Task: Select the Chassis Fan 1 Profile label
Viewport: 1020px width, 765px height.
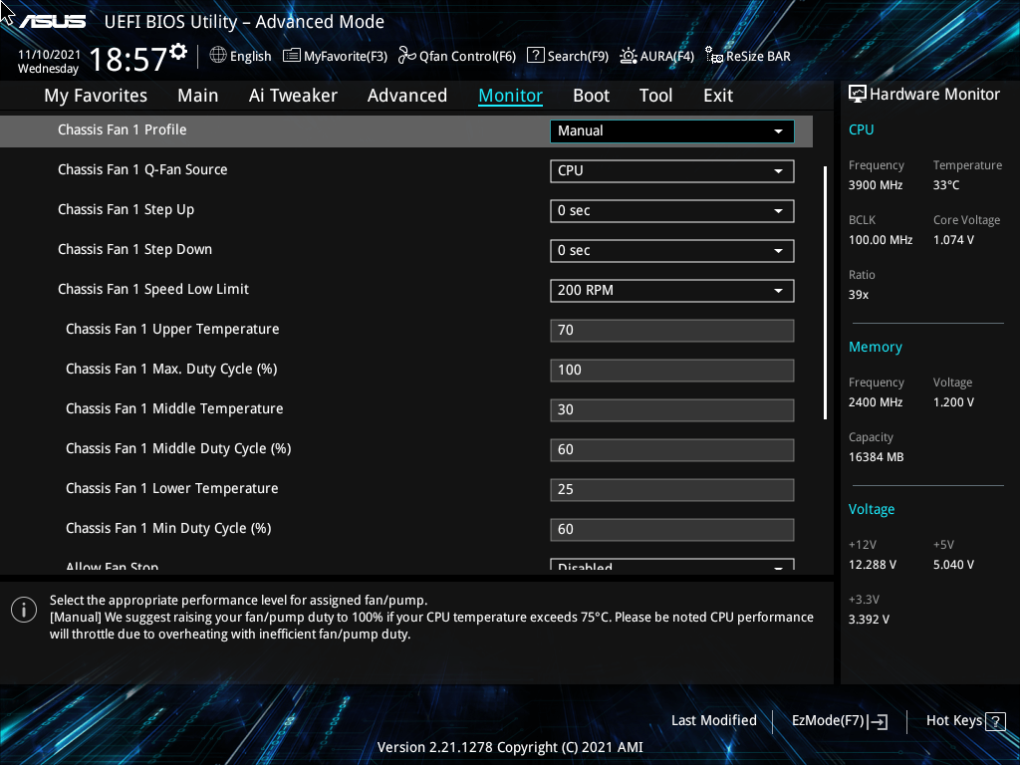Action: (123, 129)
